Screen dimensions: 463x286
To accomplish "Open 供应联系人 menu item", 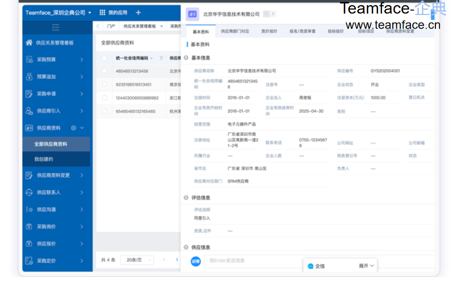I will click(x=56, y=192).
